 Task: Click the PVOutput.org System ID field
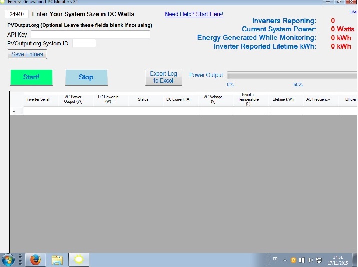tap(84, 43)
